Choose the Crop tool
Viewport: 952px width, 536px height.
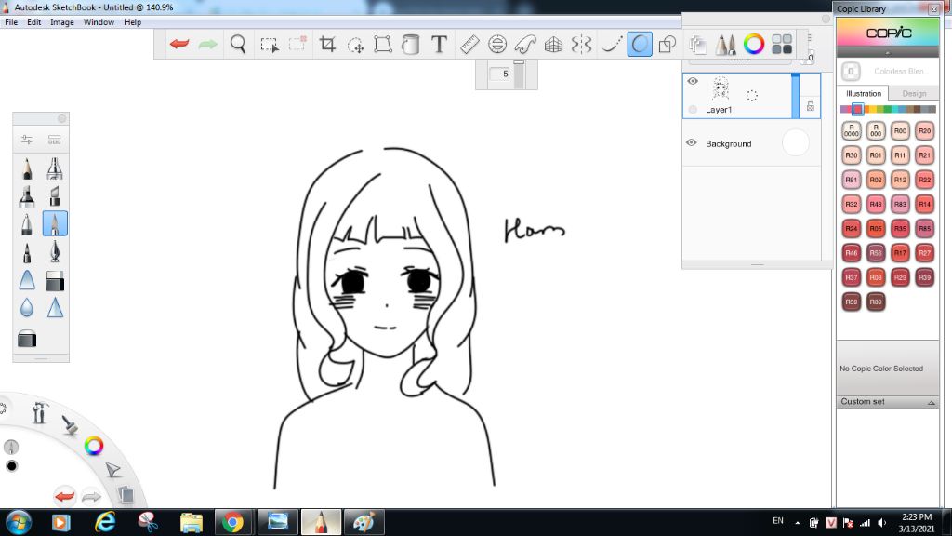[x=327, y=44]
